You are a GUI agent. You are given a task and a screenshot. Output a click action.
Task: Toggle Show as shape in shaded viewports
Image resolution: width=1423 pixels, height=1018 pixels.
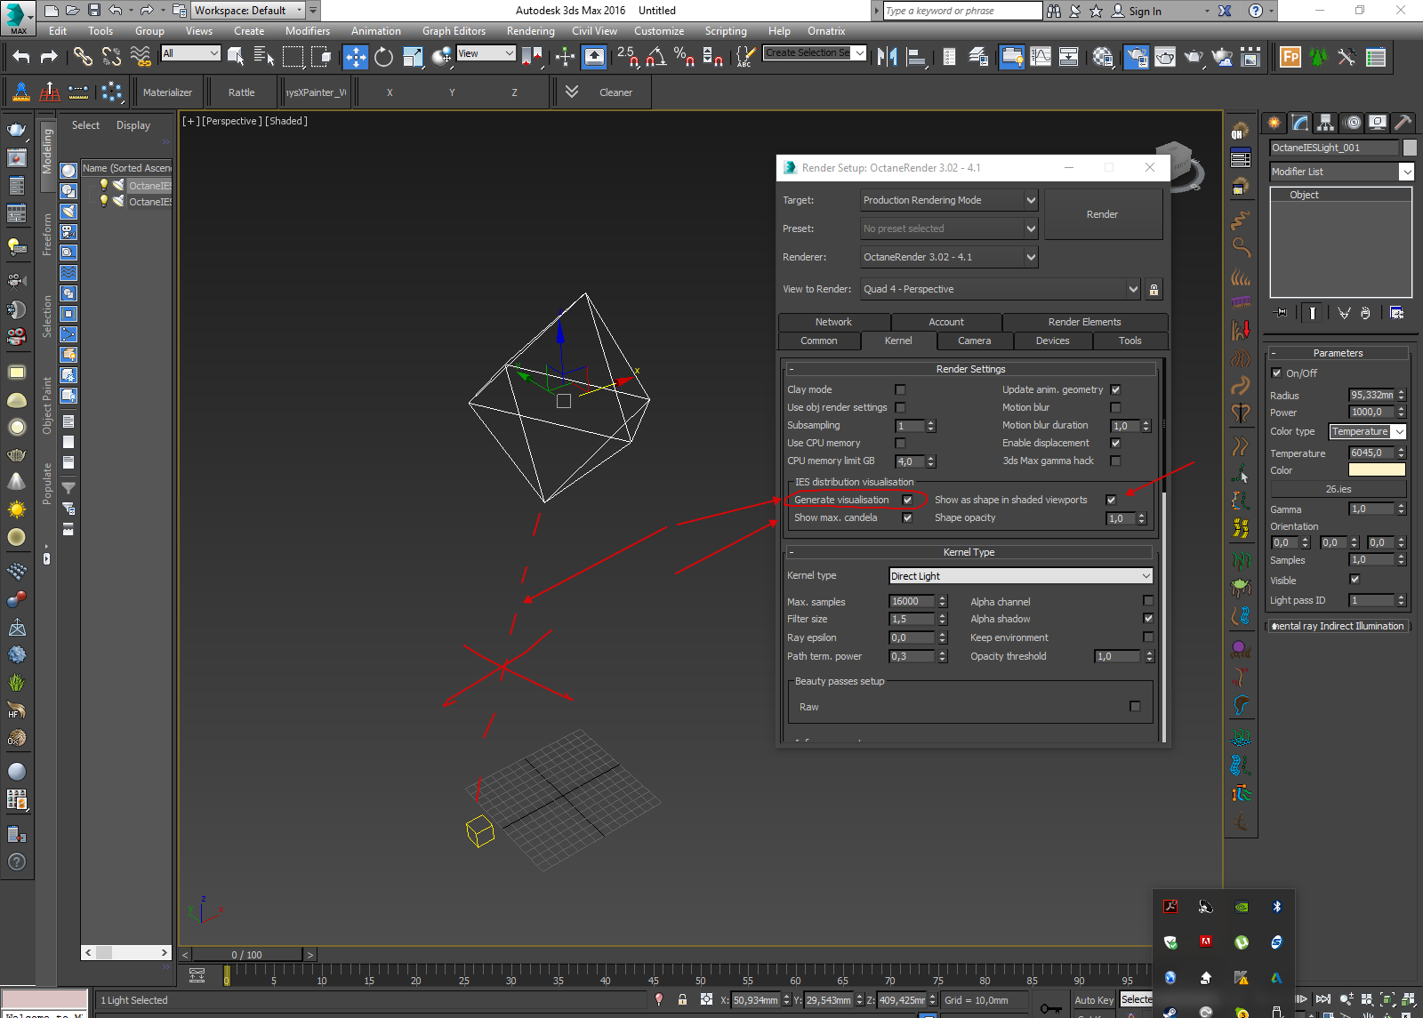tap(1111, 500)
